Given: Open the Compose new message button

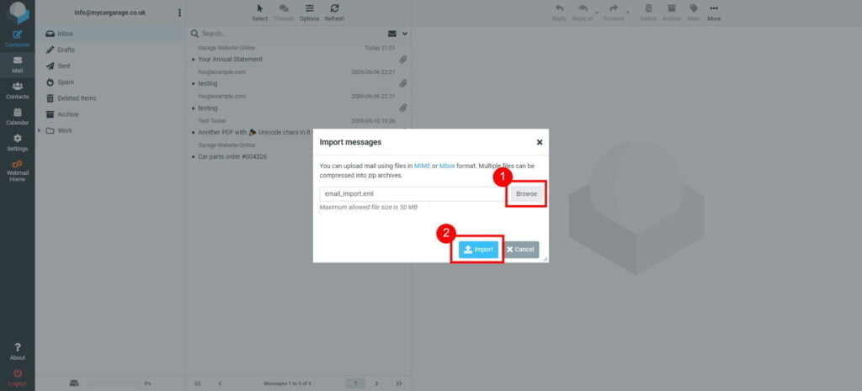Looking at the screenshot, I should [17, 39].
